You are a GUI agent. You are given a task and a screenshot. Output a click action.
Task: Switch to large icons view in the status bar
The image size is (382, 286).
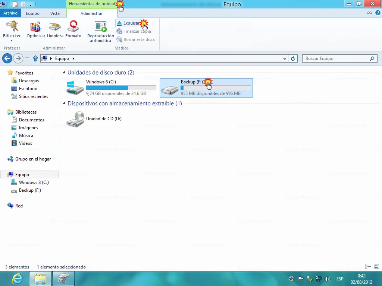pos(376,267)
